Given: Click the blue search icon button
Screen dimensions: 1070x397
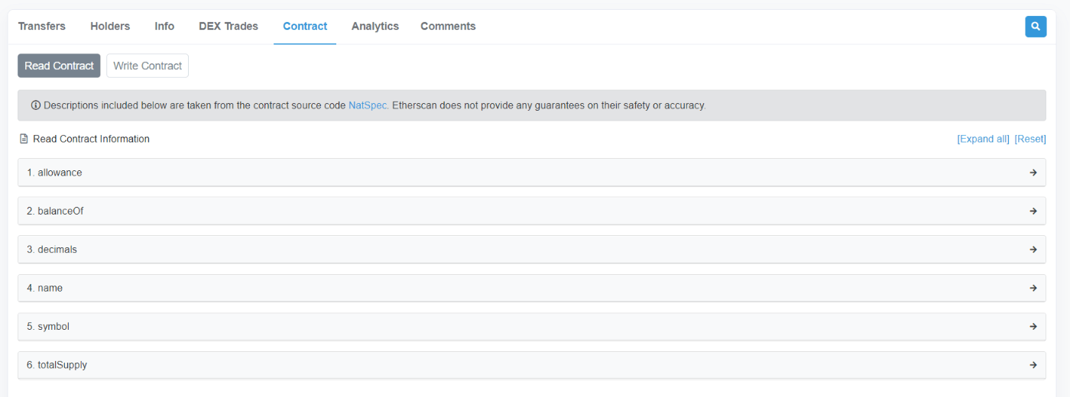Looking at the screenshot, I should pyautogui.click(x=1036, y=27).
